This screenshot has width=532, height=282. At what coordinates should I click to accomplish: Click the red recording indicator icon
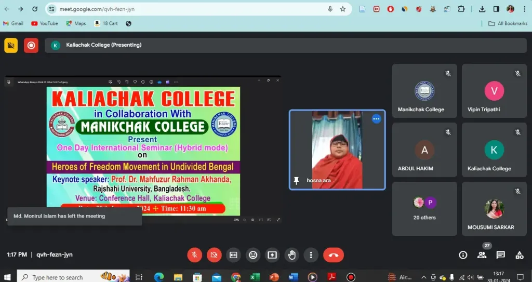pos(31,45)
